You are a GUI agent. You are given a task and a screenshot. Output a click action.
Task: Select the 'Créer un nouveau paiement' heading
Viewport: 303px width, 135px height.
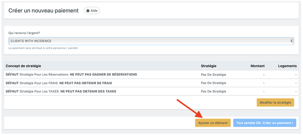pyautogui.click(x=44, y=11)
